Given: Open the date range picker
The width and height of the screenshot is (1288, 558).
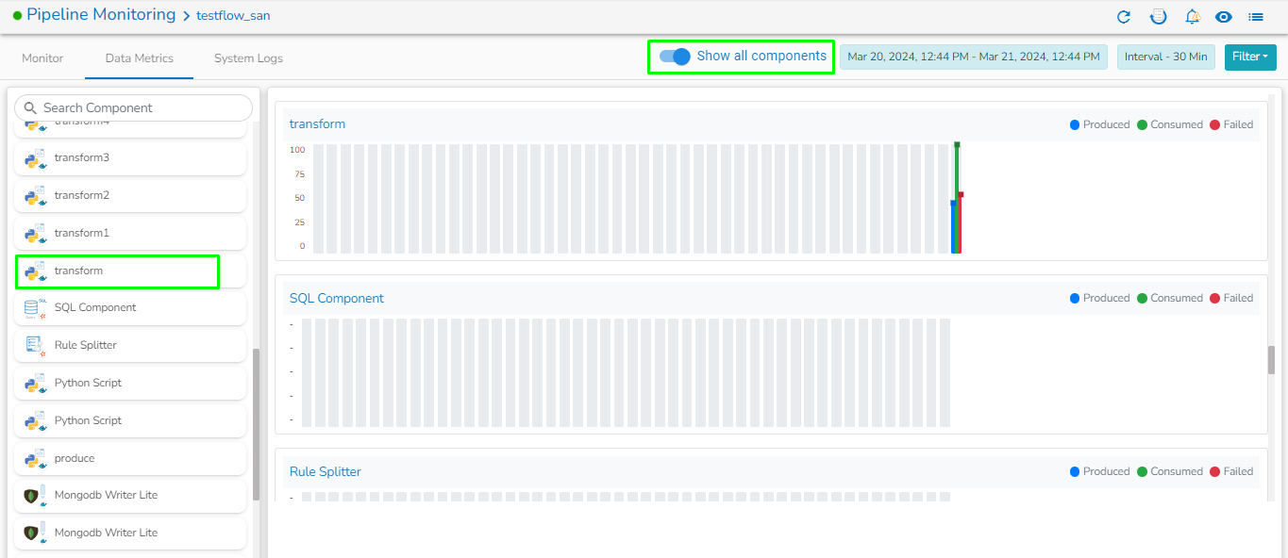Looking at the screenshot, I should [974, 57].
